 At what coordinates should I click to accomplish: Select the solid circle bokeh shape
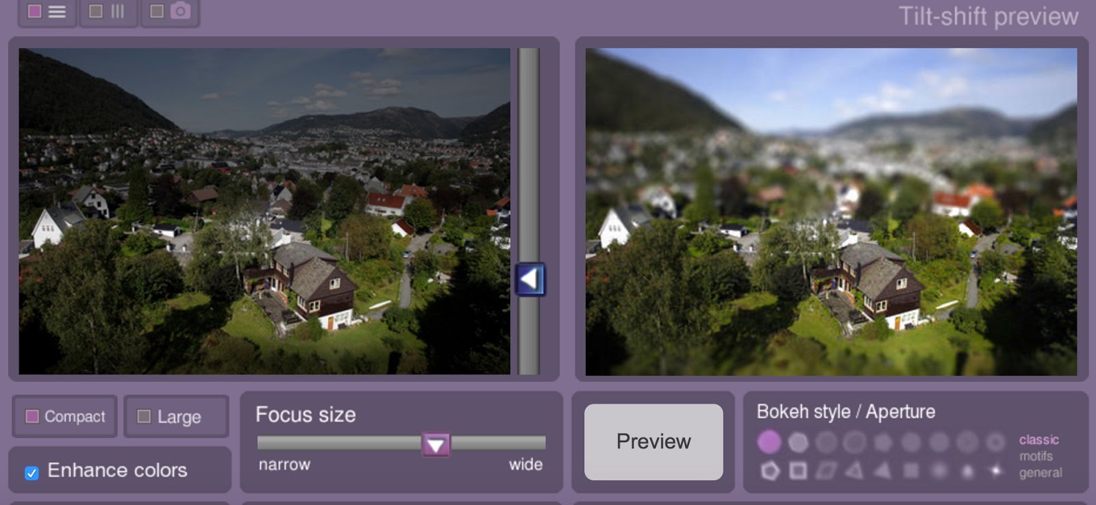coord(769,442)
